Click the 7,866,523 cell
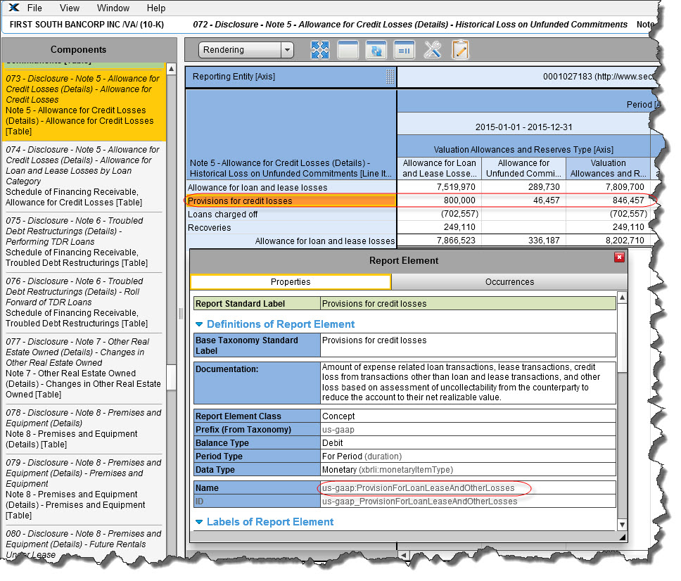 click(x=439, y=241)
